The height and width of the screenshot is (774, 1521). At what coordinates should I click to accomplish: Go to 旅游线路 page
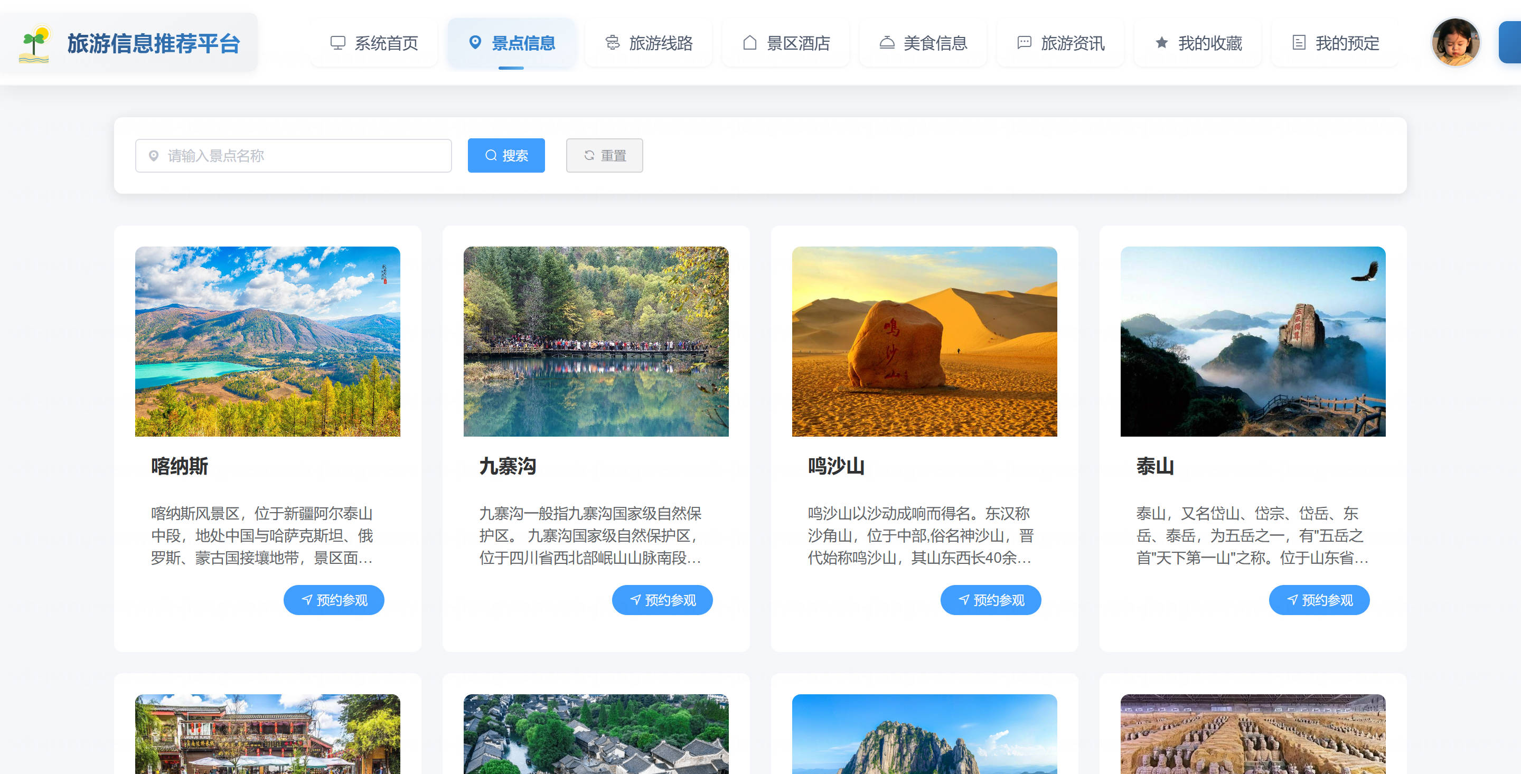649,43
